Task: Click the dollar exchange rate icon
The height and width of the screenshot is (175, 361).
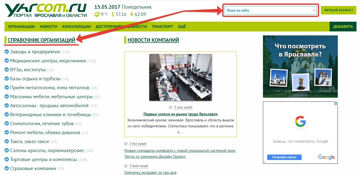Action: pyautogui.click(x=113, y=14)
